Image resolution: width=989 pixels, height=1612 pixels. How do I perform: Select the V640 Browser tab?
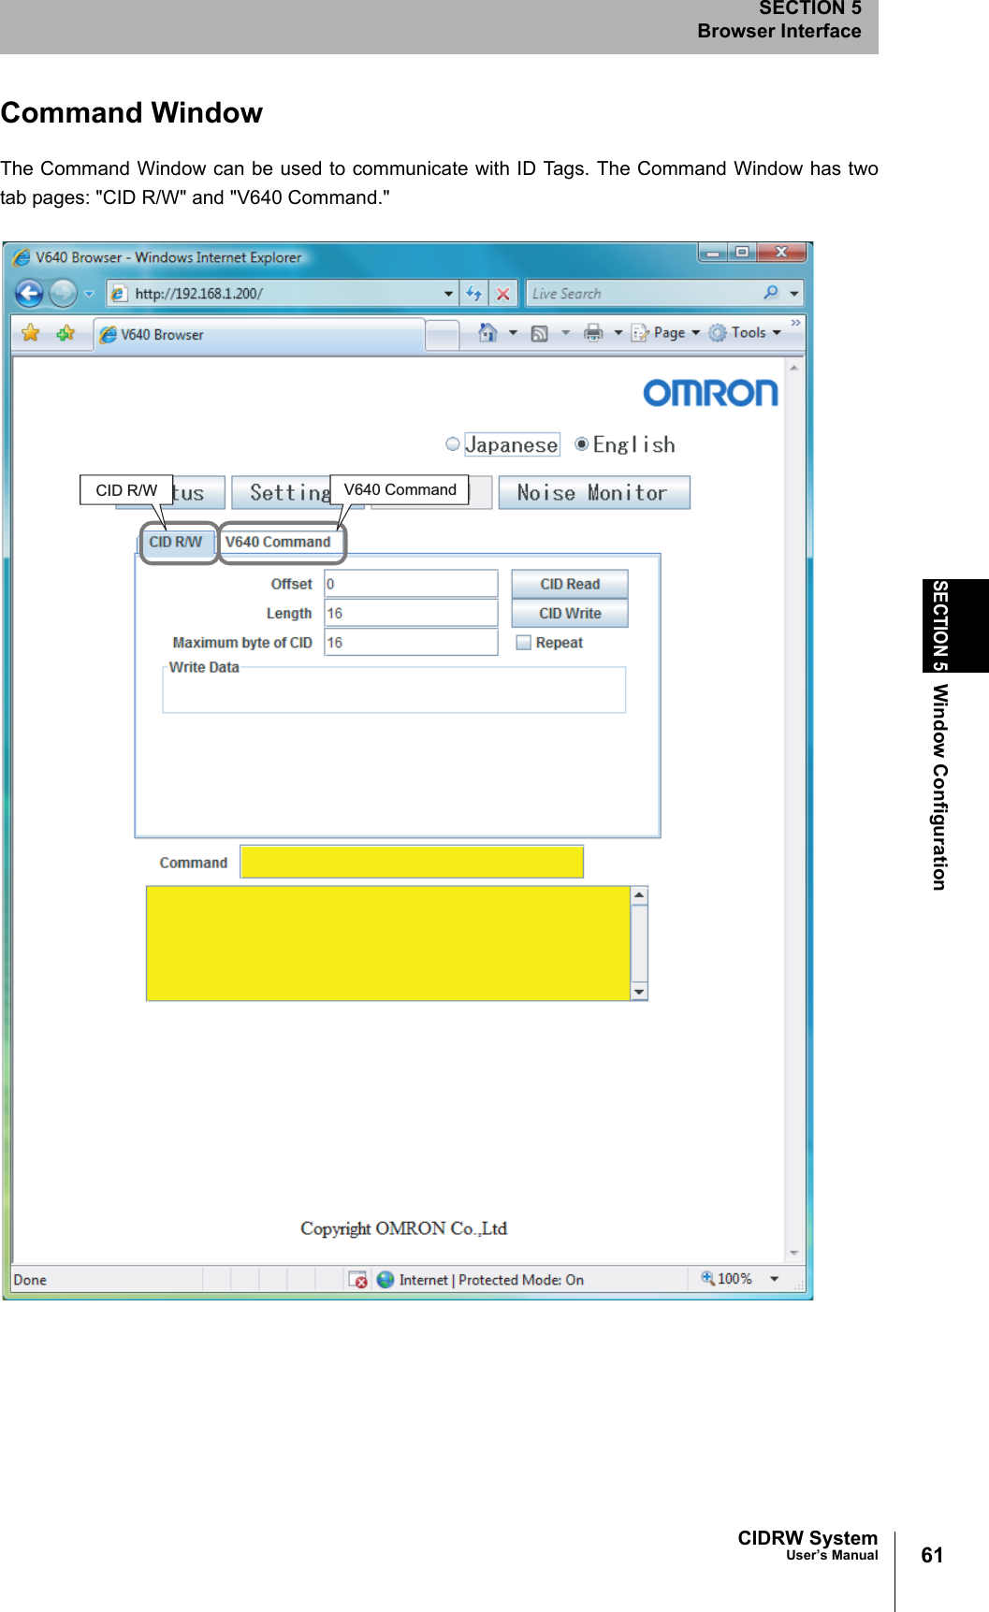click(259, 335)
